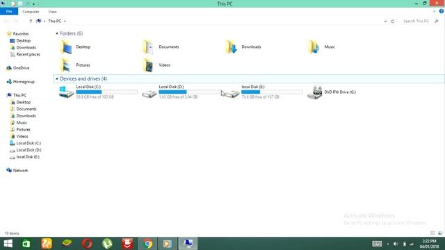This screenshot has height=250, width=445.
Task: Select the Local Disk (C:) drive icon
Action: point(66,92)
